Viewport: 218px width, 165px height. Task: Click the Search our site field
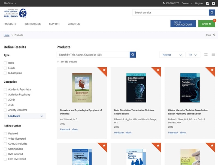point(171,13)
